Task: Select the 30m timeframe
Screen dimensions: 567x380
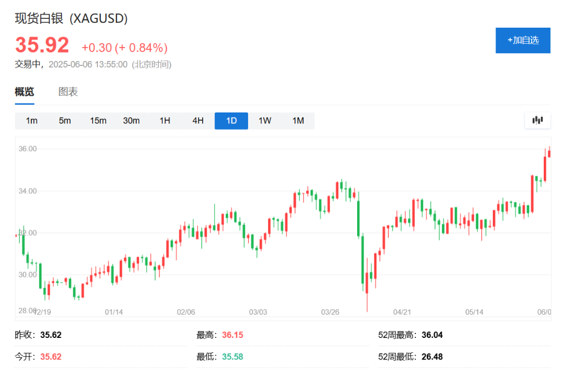Action: tap(131, 120)
